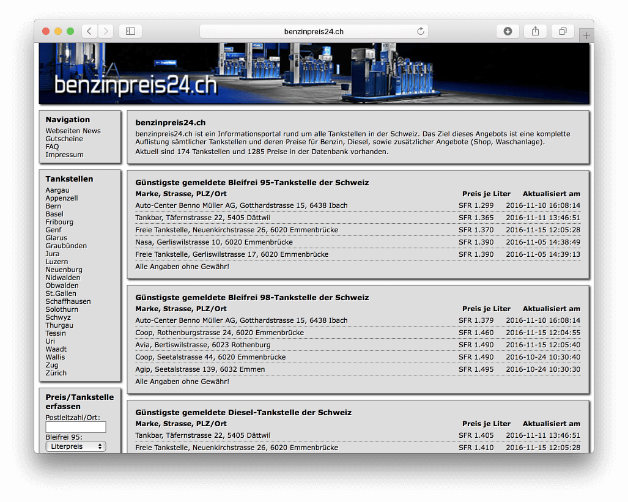Open Webseiten News in navigation

click(x=73, y=131)
